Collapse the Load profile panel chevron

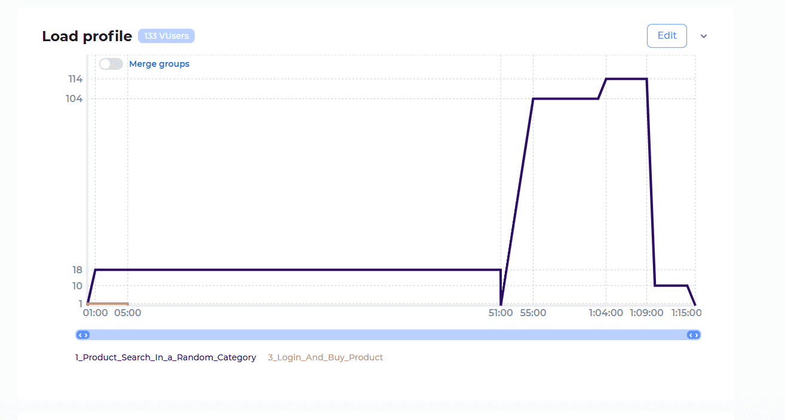coord(704,36)
